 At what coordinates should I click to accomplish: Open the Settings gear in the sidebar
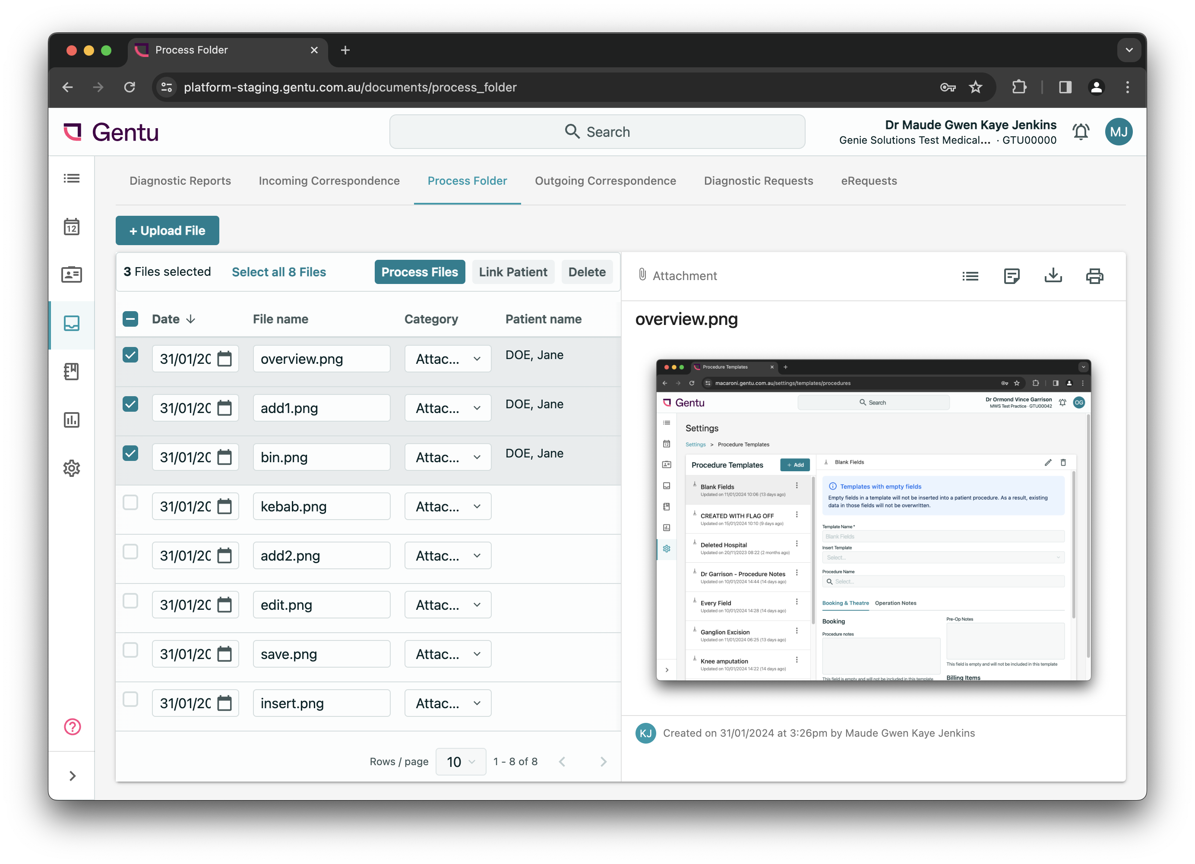coord(72,468)
